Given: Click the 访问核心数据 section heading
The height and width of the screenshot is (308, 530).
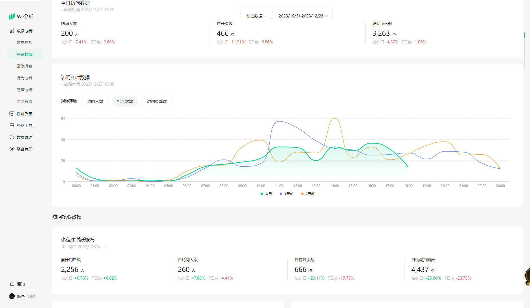Looking at the screenshot, I should coord(67,217).
